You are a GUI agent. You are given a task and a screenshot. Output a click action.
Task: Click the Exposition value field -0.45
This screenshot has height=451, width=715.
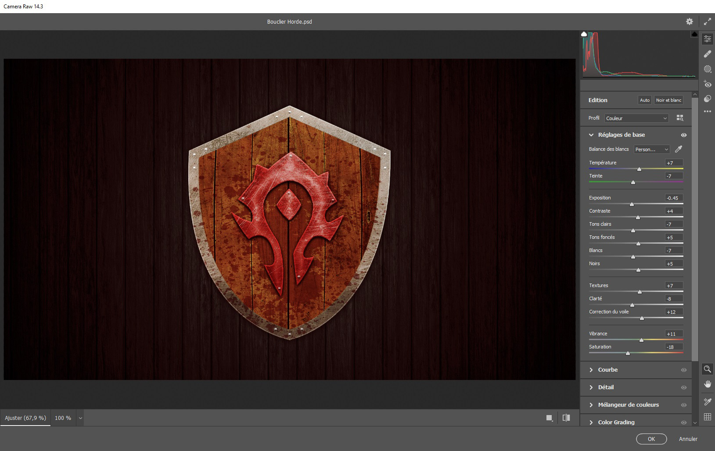tap(674, 198)
